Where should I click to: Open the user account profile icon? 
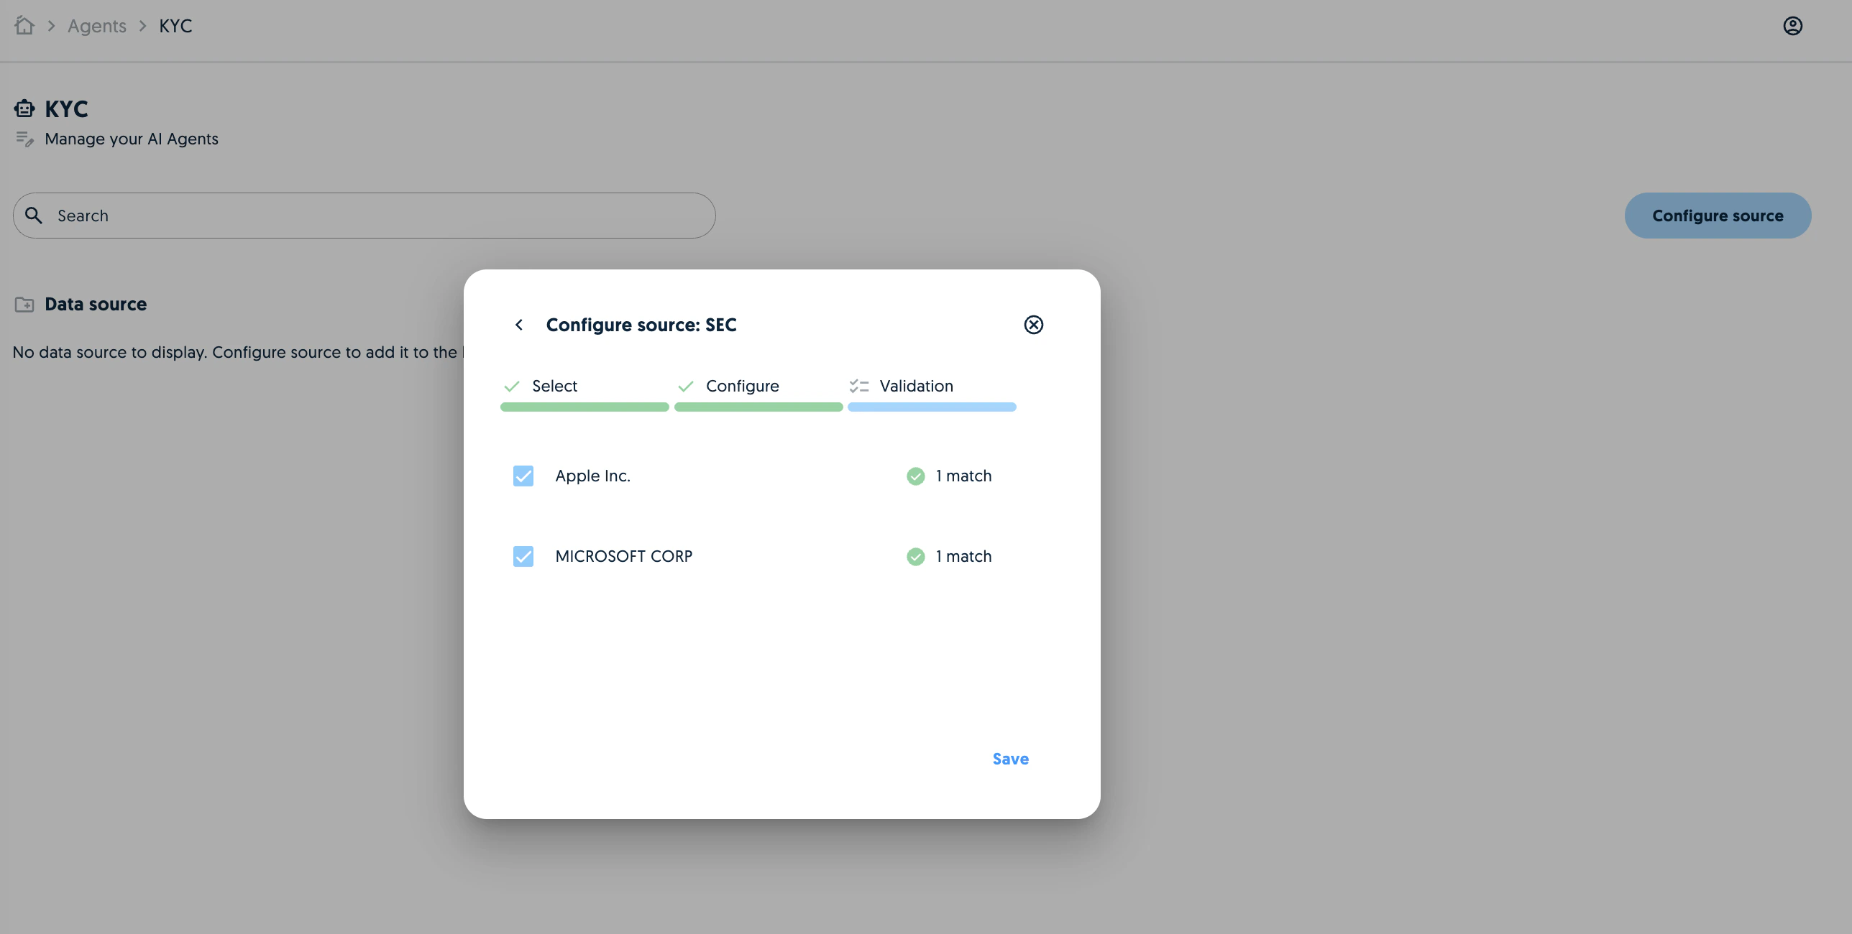click(x=1793, y=26)
